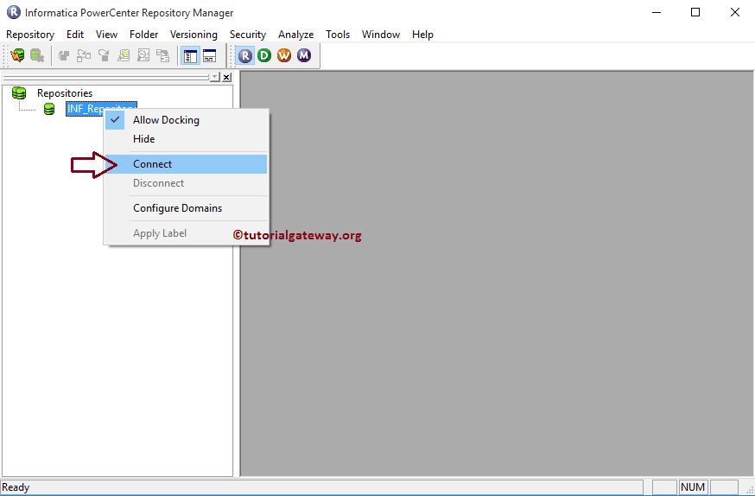Toggle the Navigator window toolbar icon
Screen dimensions: 755x496
coord(190,56)
